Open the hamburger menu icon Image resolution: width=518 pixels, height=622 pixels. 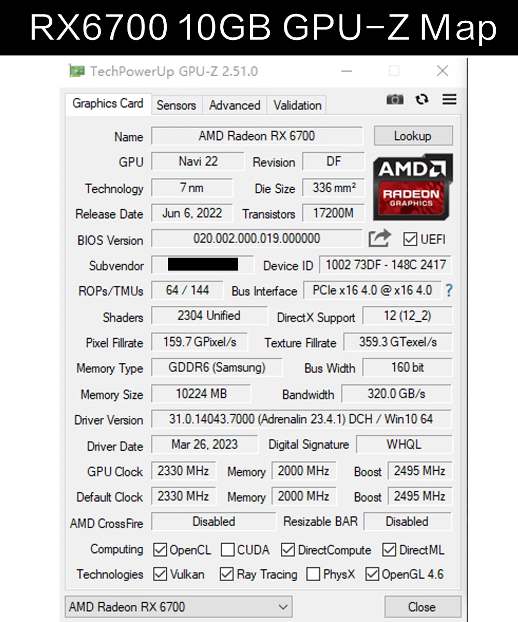450,99
